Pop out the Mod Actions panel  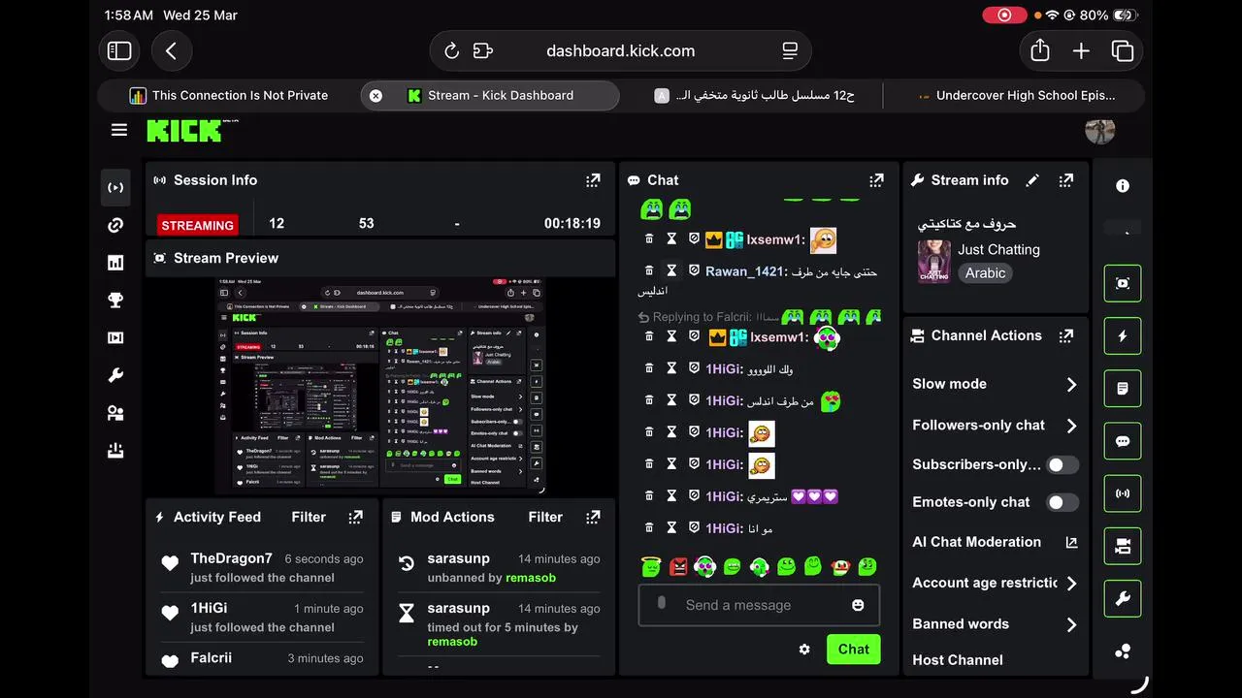[593, 517]
